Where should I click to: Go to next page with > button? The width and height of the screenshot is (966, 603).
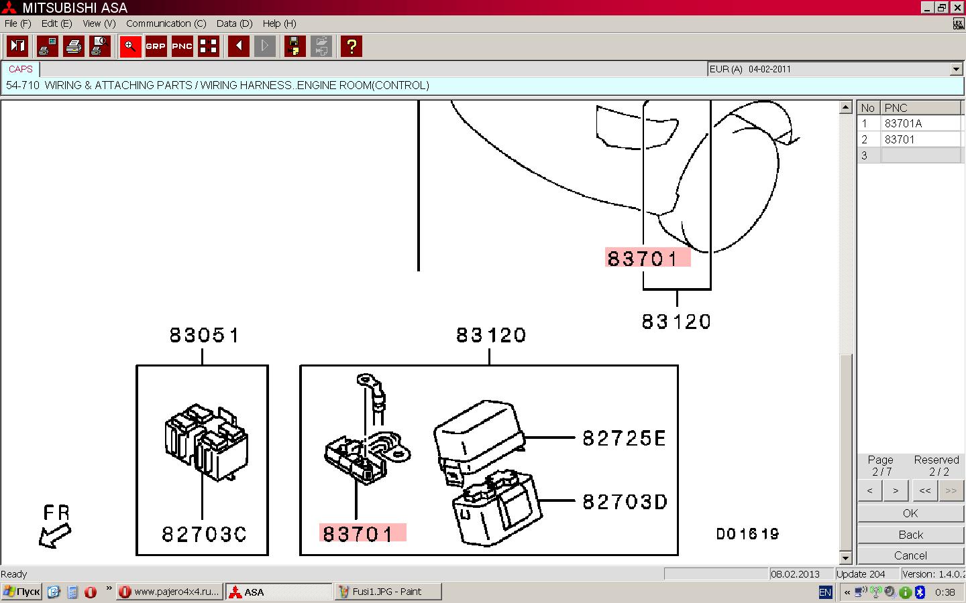(x=896, y=490)
